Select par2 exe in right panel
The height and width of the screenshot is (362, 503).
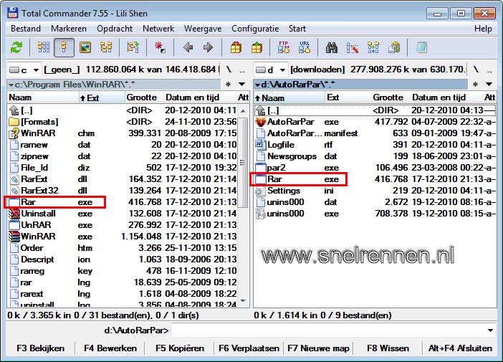(375, 168)
